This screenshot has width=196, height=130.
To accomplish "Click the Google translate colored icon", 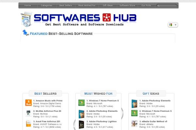I will [171, 25].
